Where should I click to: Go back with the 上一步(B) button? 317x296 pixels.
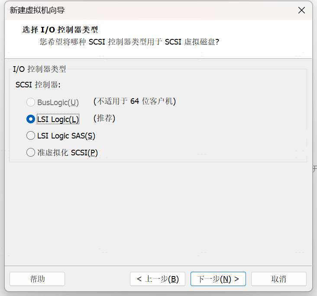(x=157, y=279)
